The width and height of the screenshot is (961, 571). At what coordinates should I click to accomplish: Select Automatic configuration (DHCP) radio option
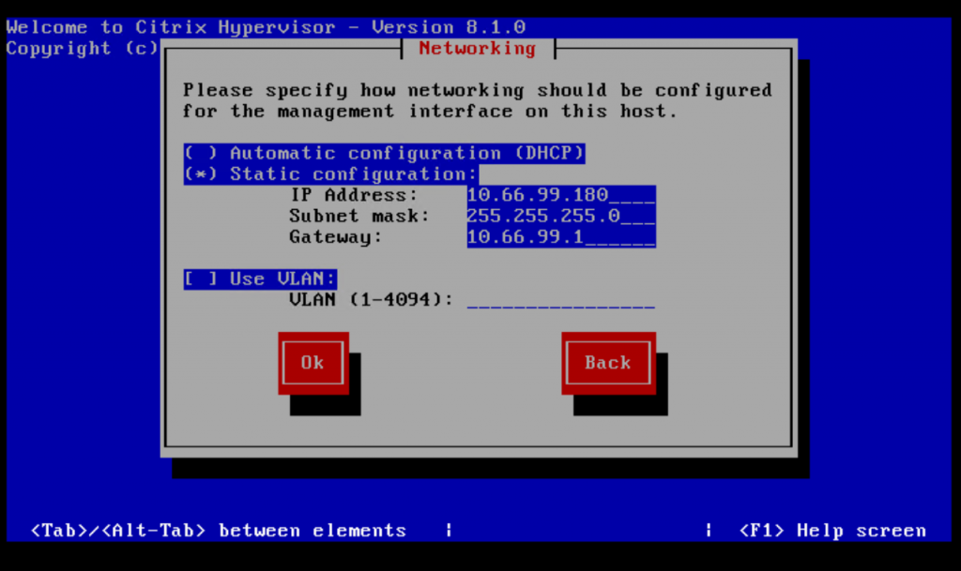(384, 153)
